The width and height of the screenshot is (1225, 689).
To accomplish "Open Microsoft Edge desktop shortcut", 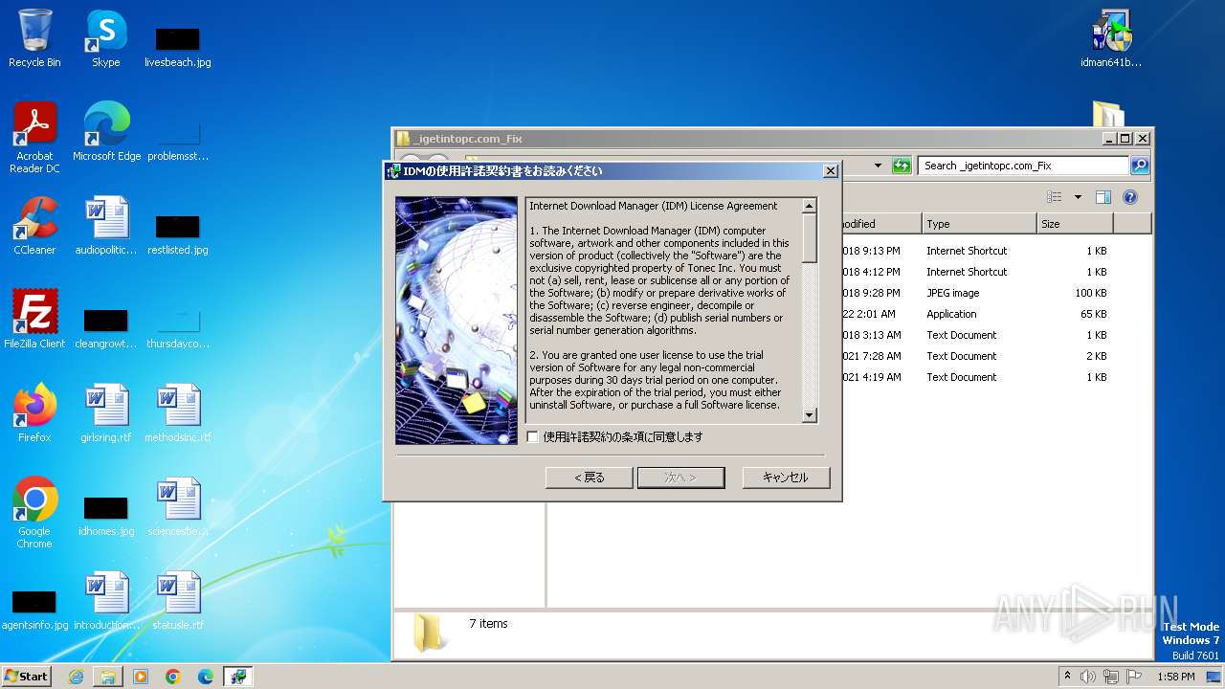I will pos(106,133).
